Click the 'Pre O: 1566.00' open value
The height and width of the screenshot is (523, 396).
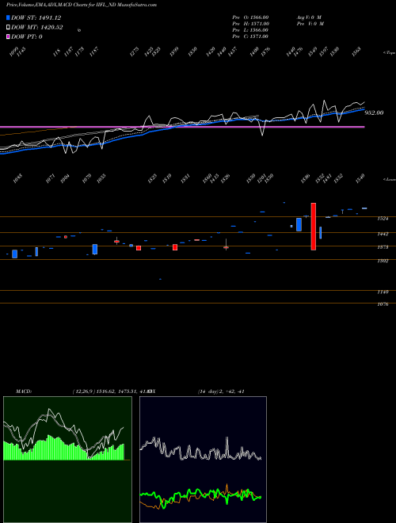pos(250,17)
